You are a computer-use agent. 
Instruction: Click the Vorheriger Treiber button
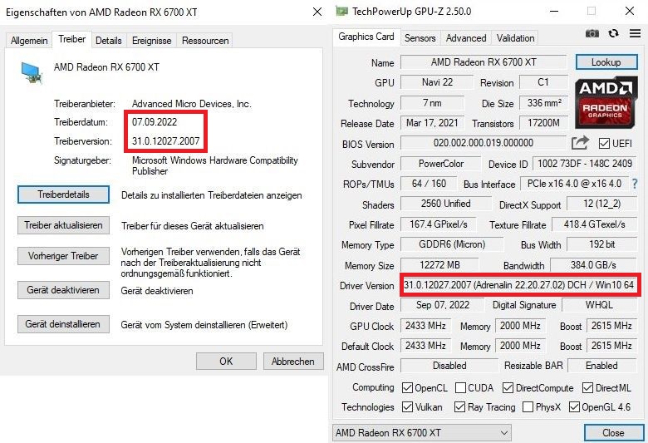pyautogui.click(x=63, y=256)
